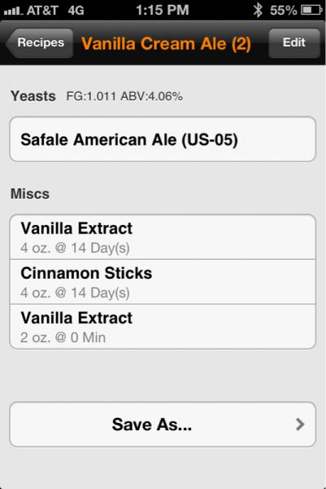Screen dimensions: 326x489
Task: Go back to Recipes list
Action: coord(39,42)
